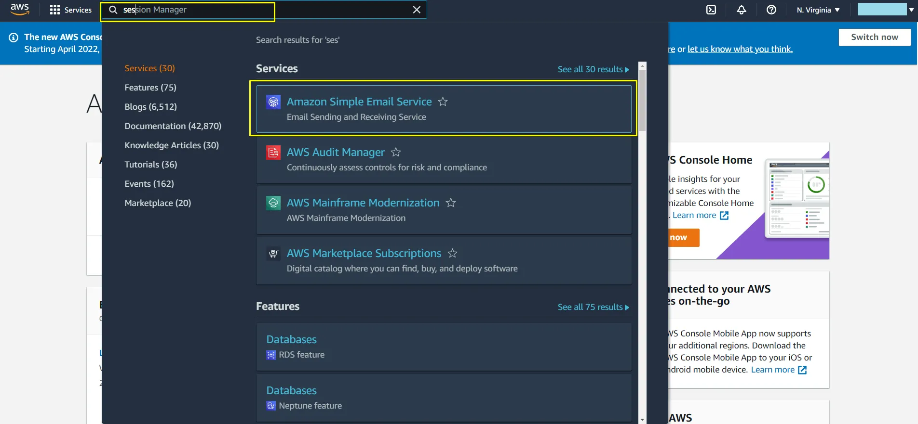Image resolution: width=918 pixels, height=424 pixels.
Task: Open the Databases Neptune feature result
Action: click(291, 390)
